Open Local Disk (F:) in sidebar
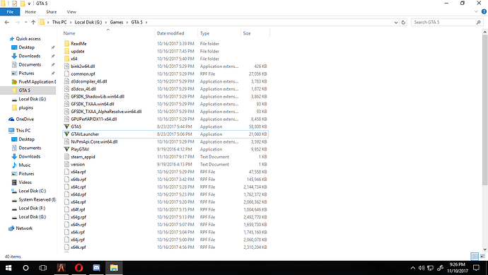Image resolution: width=488 pixels, height=275 pixels. click(32, 208)
